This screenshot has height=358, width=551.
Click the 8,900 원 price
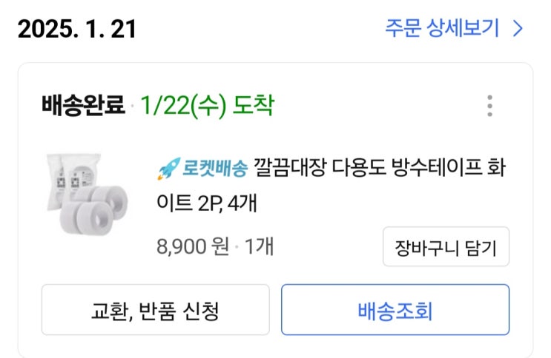[x=192, y=246]
